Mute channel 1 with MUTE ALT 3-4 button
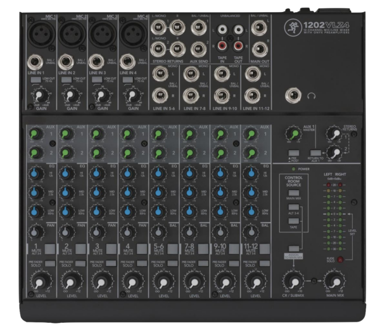The width and height of the screenshot is (380, 333). tap(49, 249)
